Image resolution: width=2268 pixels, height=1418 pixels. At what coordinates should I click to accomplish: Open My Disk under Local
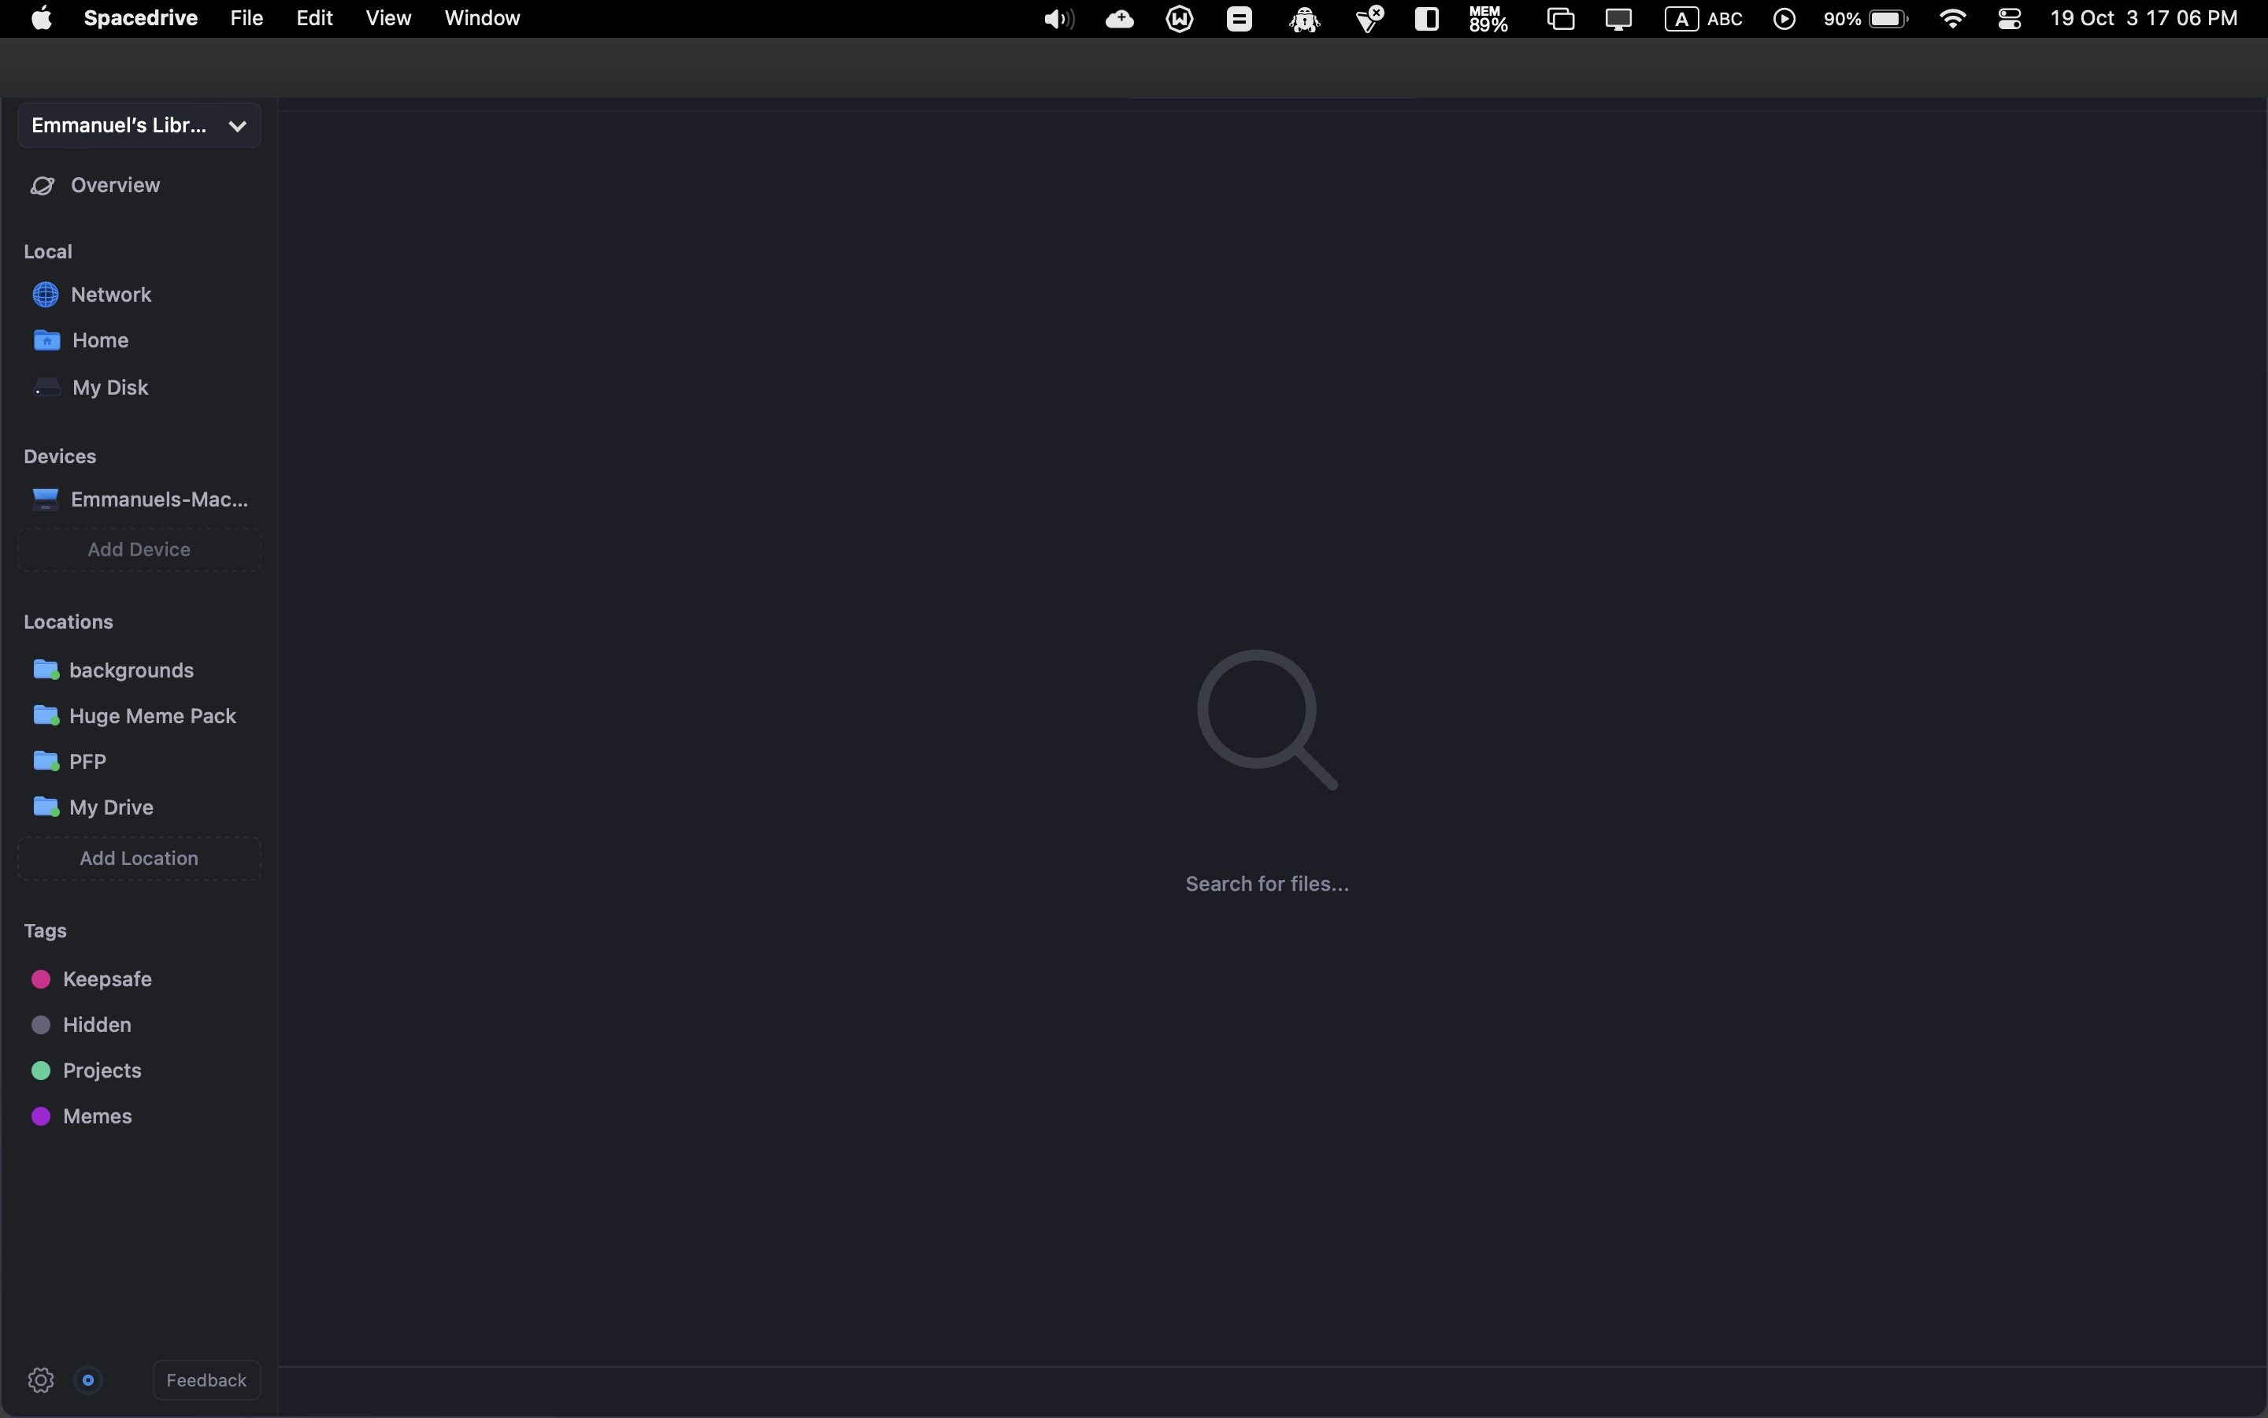click(x=109, y=386)
